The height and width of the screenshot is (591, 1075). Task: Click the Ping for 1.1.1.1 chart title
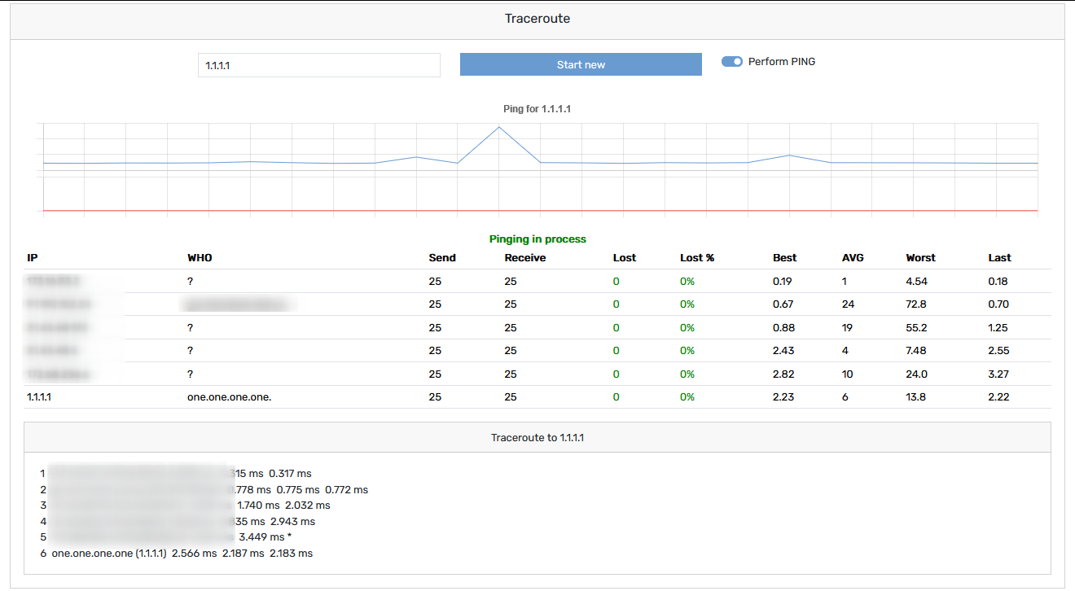coord(537,108)
